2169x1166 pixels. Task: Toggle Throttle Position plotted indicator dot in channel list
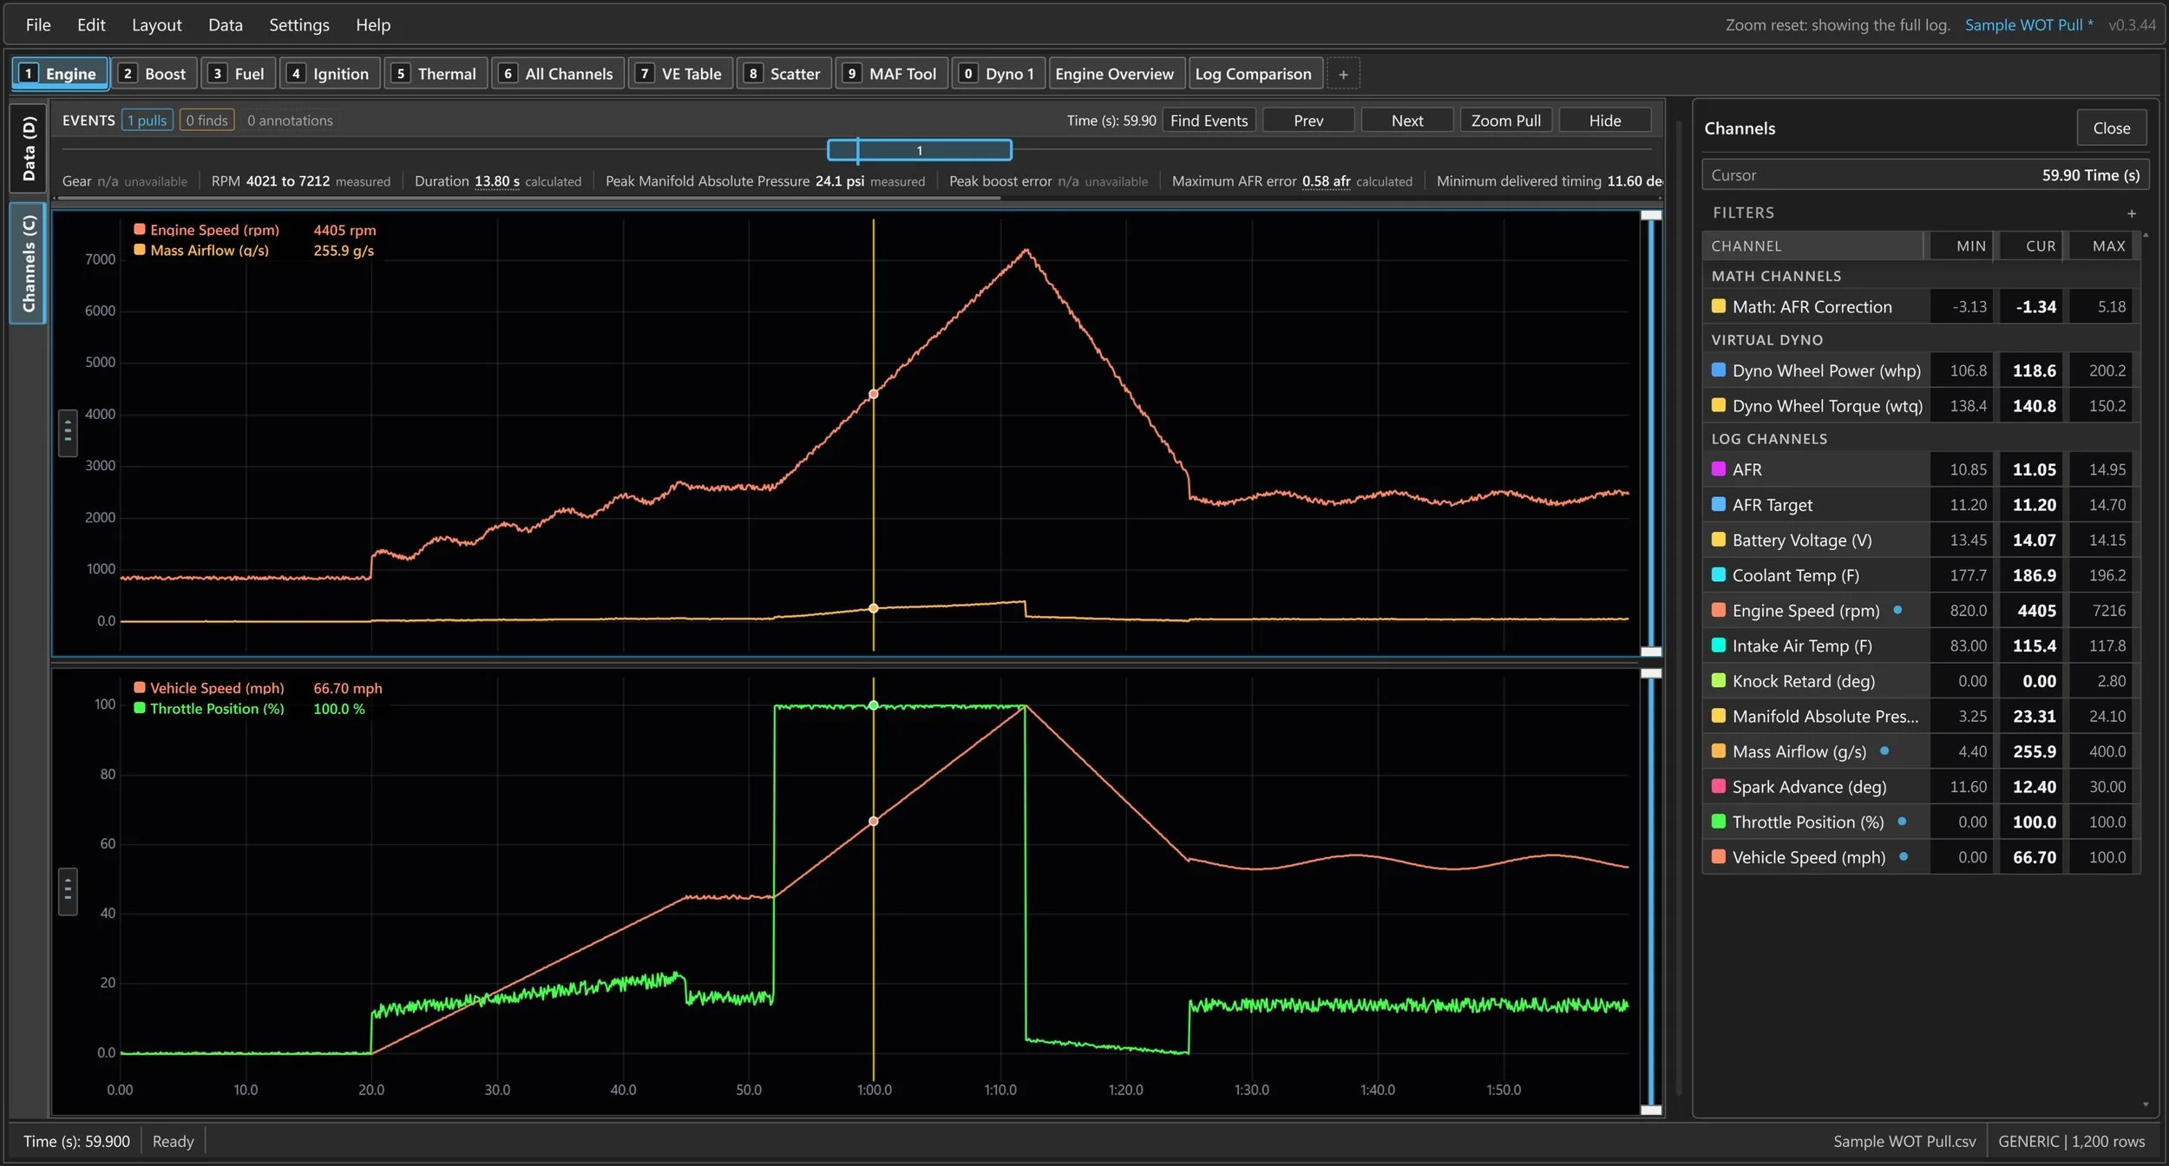1902,822
